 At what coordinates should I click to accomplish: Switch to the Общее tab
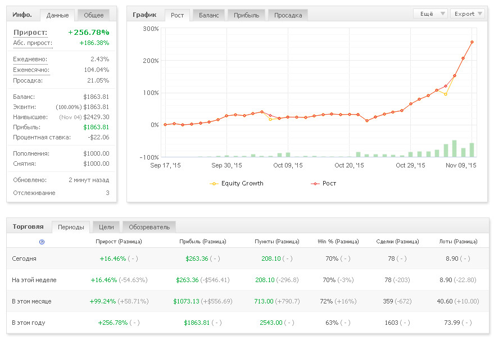pyautogui.click(x=93, y=15)
